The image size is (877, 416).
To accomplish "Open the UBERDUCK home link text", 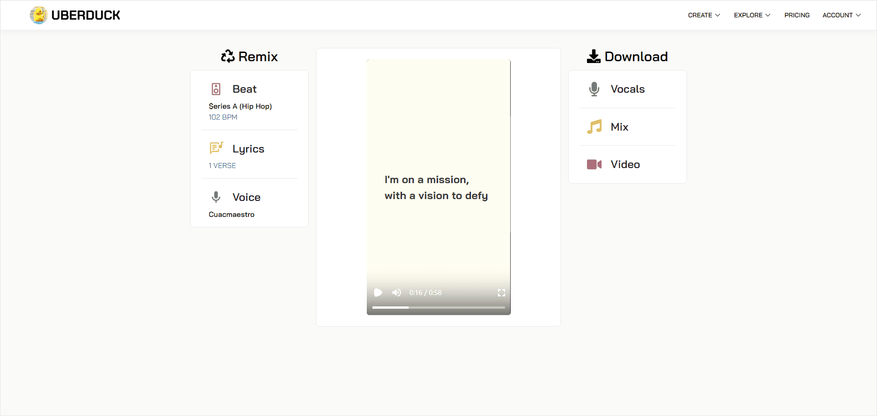I will click(x=85, y=15).
